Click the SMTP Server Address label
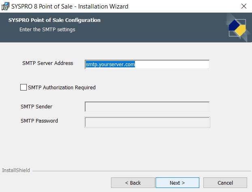Screen dimensions: 252x192 47,63
